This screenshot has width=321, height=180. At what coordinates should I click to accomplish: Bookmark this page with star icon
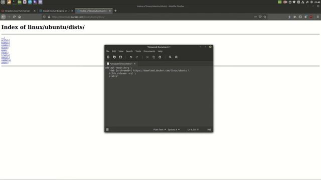point(265,17)
